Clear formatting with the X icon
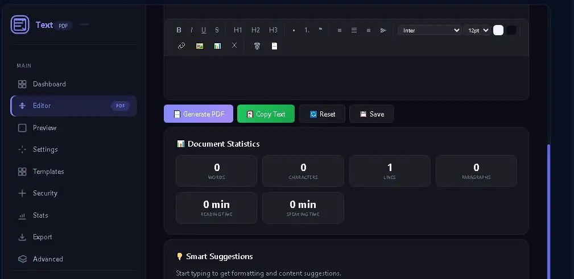The height and width of the screenshot is (279, 574). tap(234, 45)
